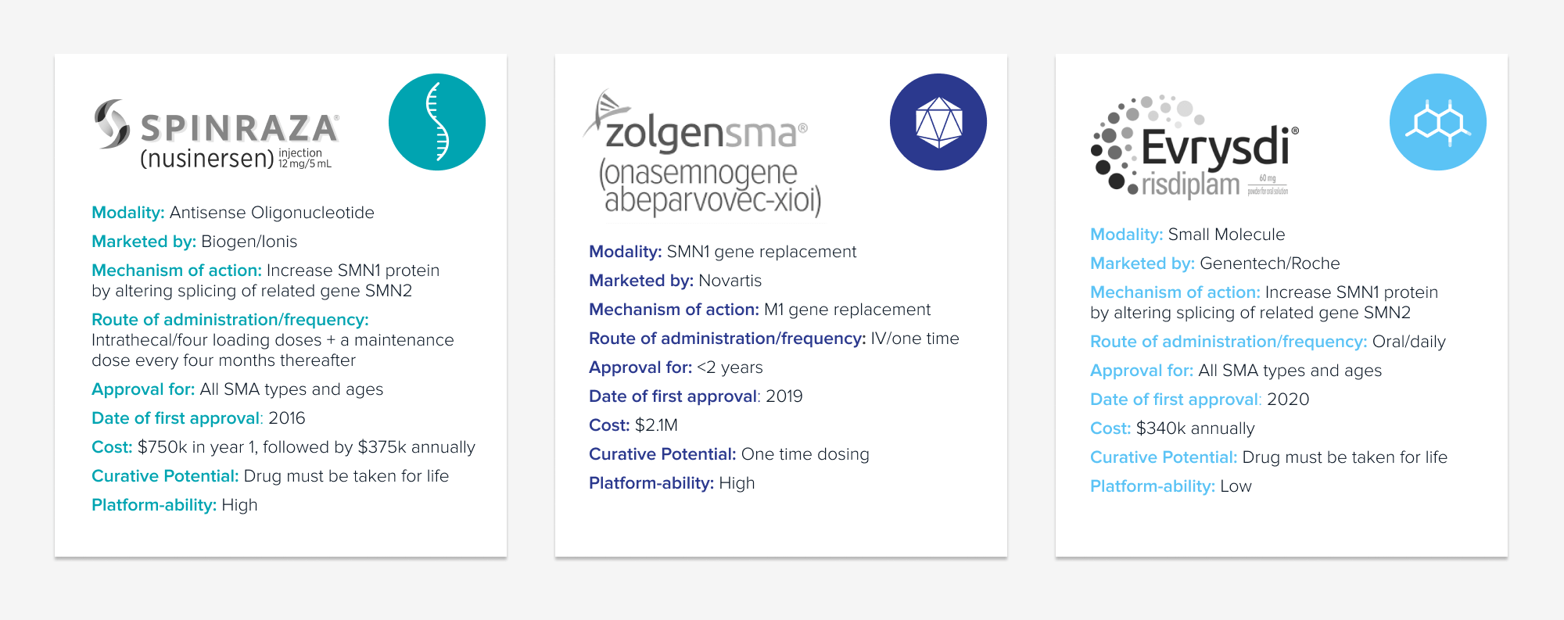Viewport: 1564px width, 620px height.
Task: Click the IV/one time administration line
Action: [x=773, y=339]
